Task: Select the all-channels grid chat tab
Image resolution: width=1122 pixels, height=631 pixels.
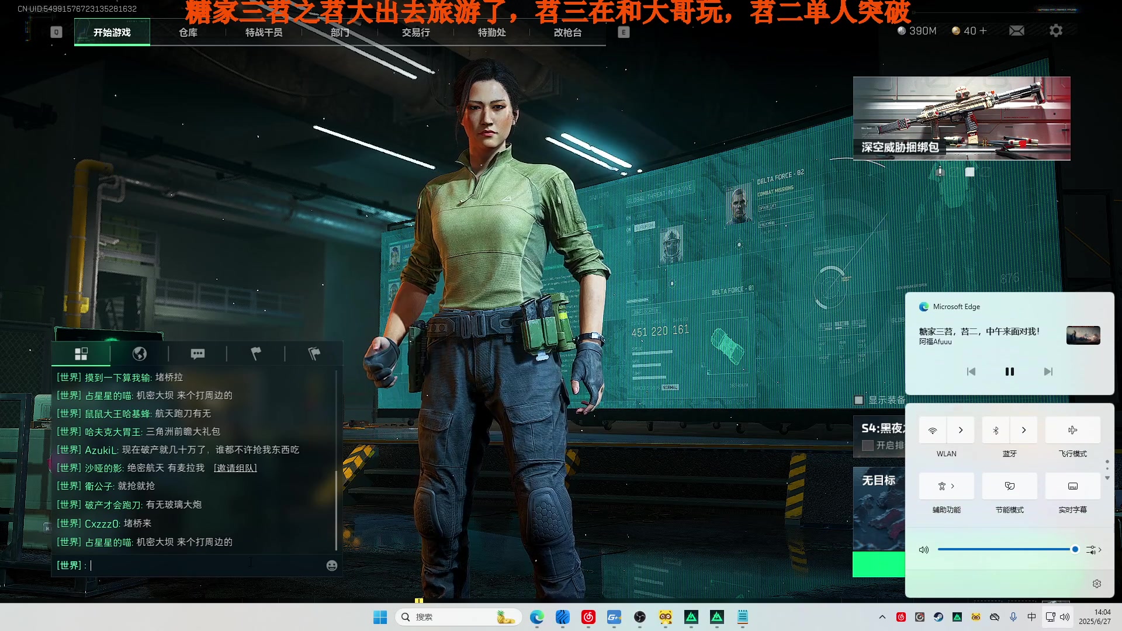Action: tap(81, 353)
